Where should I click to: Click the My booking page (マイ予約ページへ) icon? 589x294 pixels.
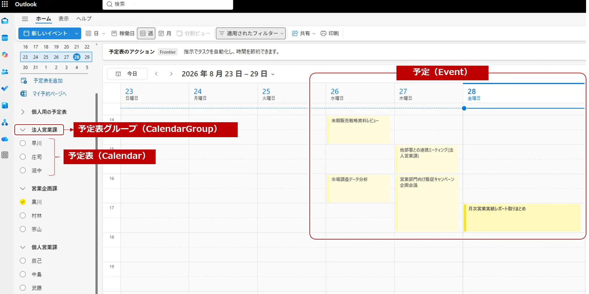point(24,94)
